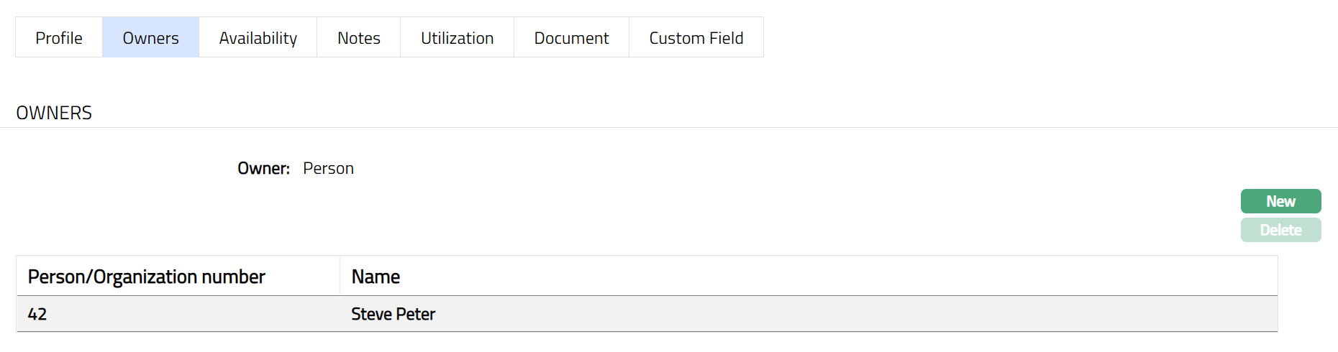Viewport: 1338px width, 352px height.
Task: Click the table header's bottom border line
Action: click(x=647, y=295)
